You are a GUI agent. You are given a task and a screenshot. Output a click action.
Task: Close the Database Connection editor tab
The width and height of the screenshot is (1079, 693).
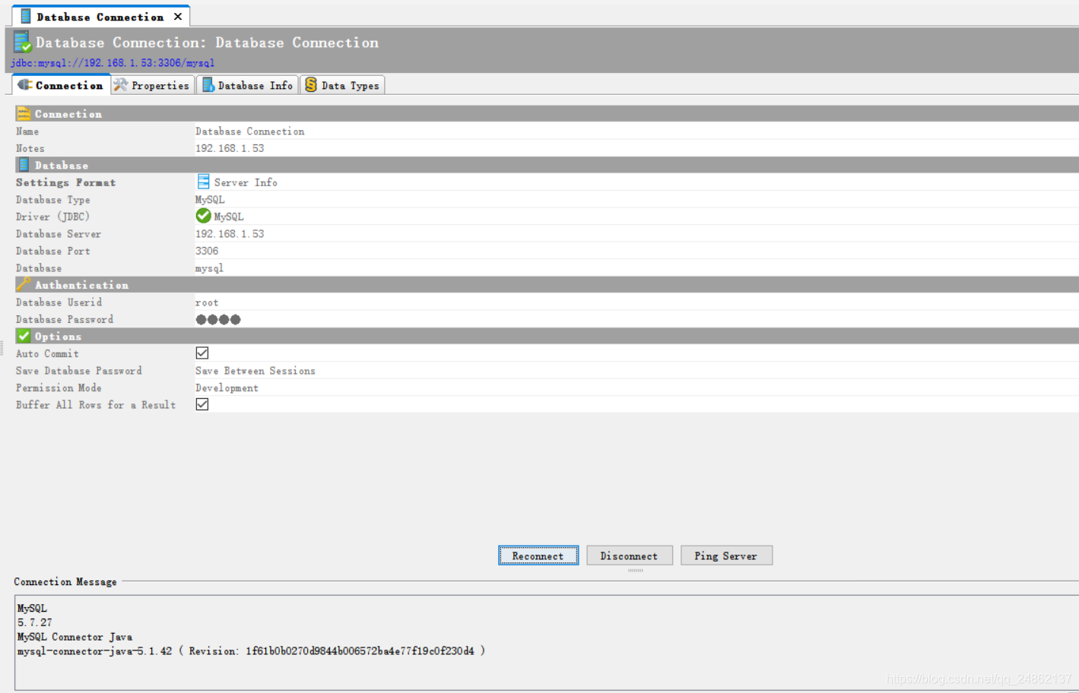click(178, 16)
